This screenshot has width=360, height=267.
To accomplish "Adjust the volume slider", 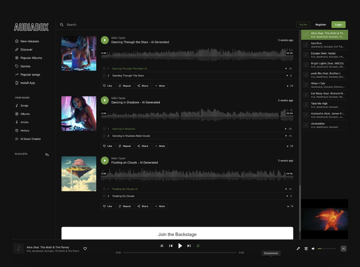I will coord(327,249).
